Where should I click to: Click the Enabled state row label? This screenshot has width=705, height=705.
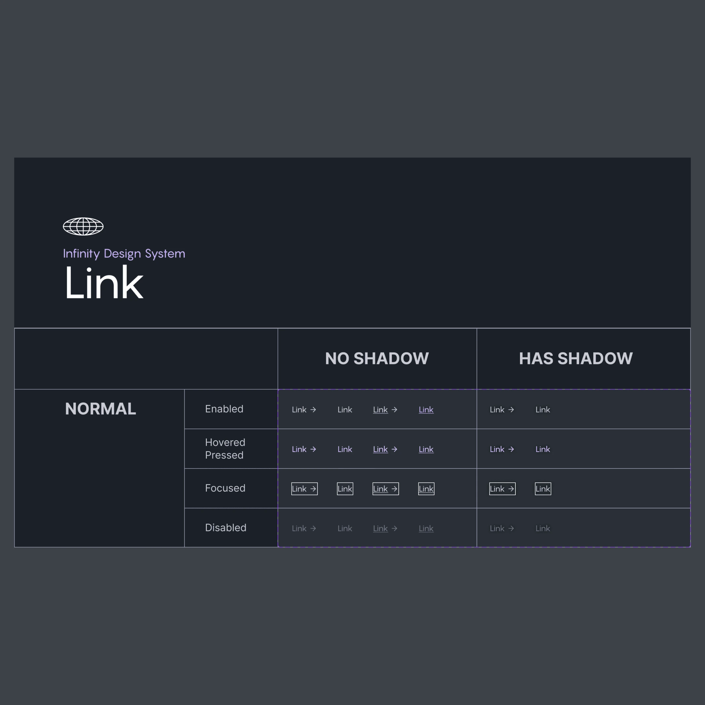point(224,409)
